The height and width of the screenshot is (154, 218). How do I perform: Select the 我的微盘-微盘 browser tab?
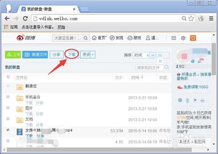point(48,9)
